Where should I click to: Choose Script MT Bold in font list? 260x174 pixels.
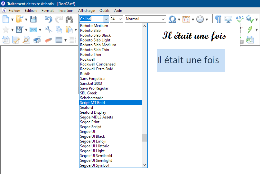tap(92, 103)
